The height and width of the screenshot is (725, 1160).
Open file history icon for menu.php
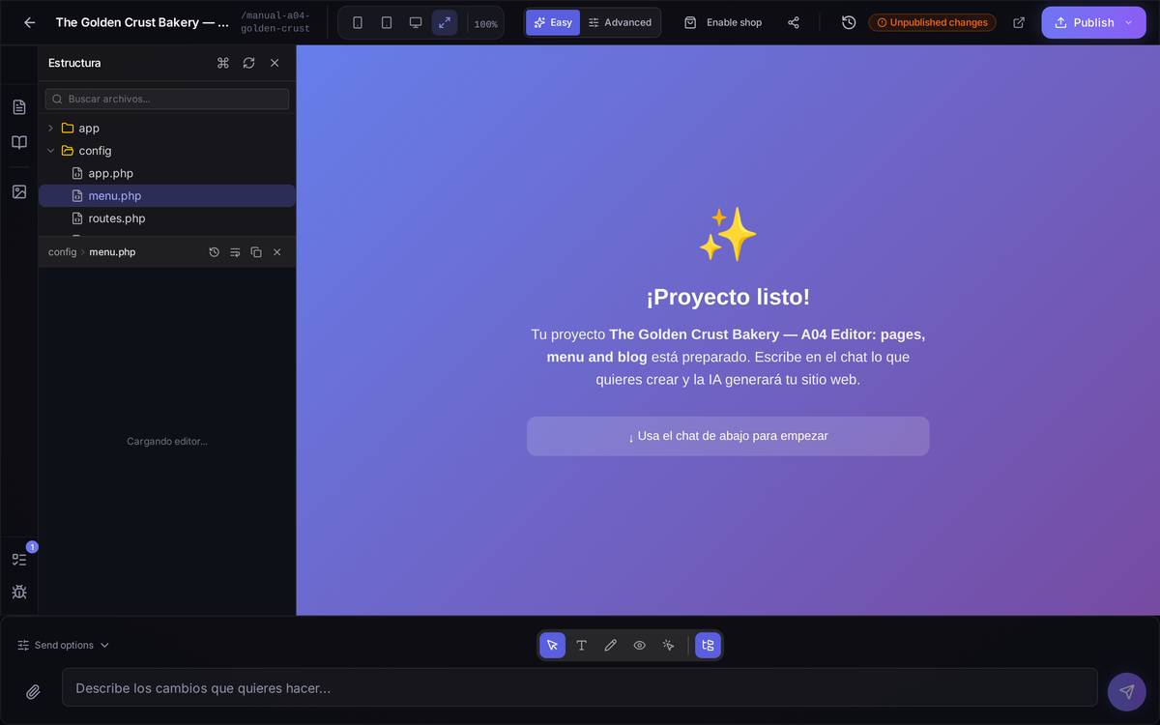[215, 252]
